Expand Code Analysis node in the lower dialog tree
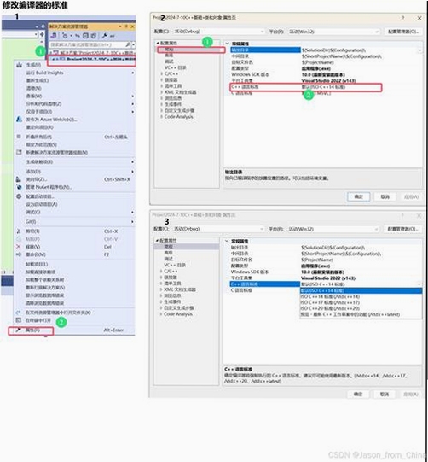 161,314
